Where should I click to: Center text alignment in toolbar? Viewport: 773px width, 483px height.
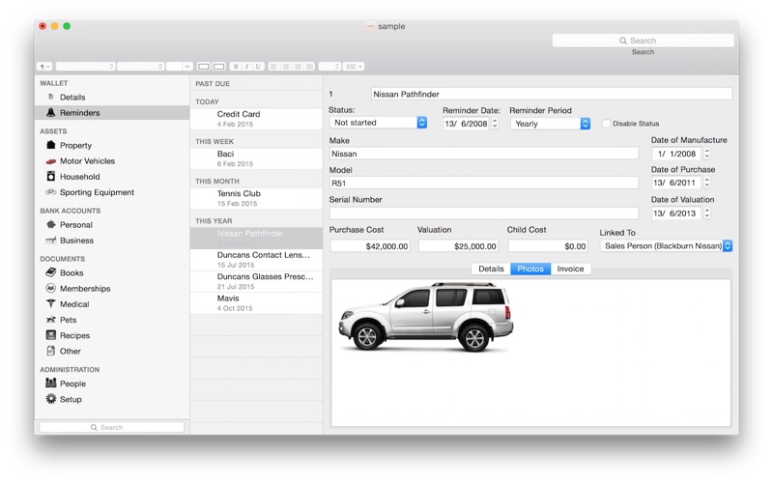[x=285, y=67]
